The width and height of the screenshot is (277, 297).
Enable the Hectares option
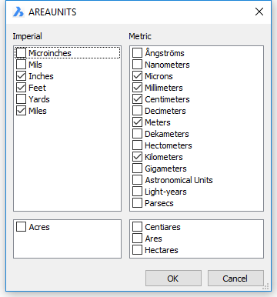[137, 250]
